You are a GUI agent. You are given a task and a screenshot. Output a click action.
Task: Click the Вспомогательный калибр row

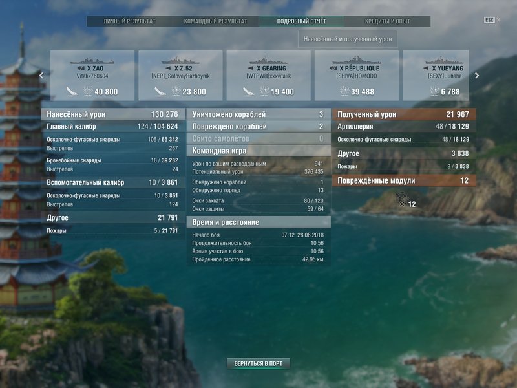click(112, 182)
